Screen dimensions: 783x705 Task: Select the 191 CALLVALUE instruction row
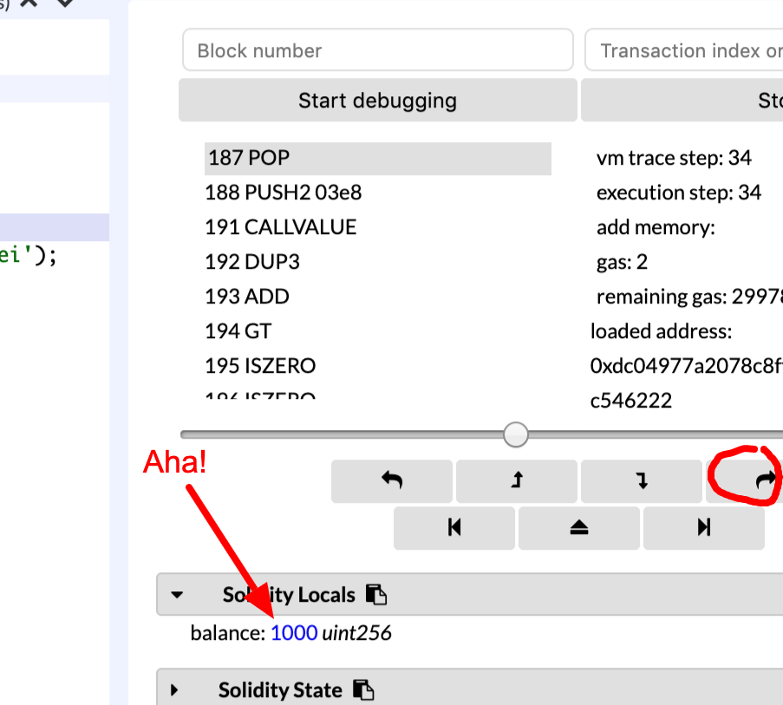[281, 227]
